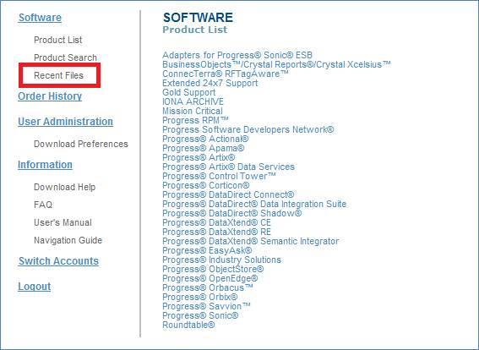Open Mission Critical product

click(193, 111)
